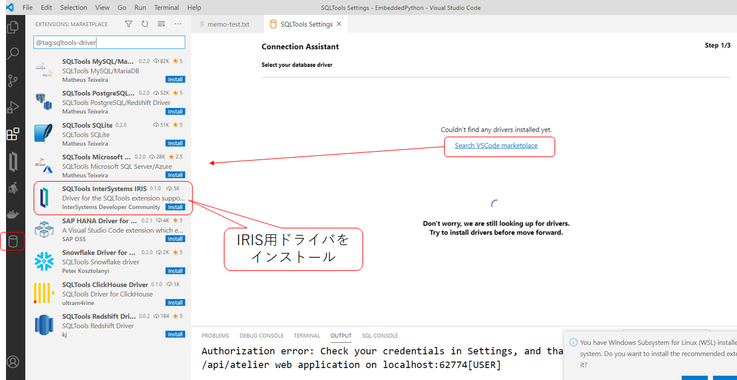
Task: Install the SQLTools InterSystems IRIS driver
Action: pyautogui.click(x=175, y=207)
